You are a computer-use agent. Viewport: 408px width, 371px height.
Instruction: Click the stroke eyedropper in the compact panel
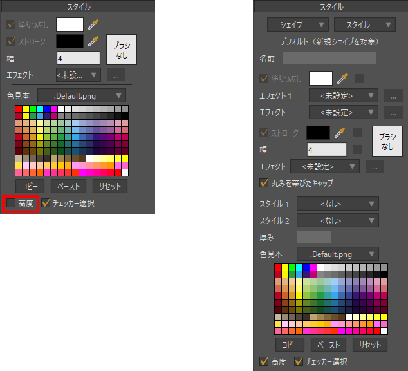[x=94, y=42]
